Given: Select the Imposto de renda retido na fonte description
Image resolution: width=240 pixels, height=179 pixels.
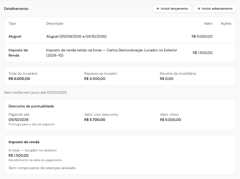Looking at the screenshot, I should [x=112, y=53].
